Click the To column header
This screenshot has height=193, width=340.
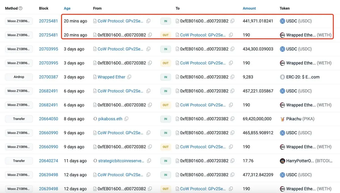(178, 8)
